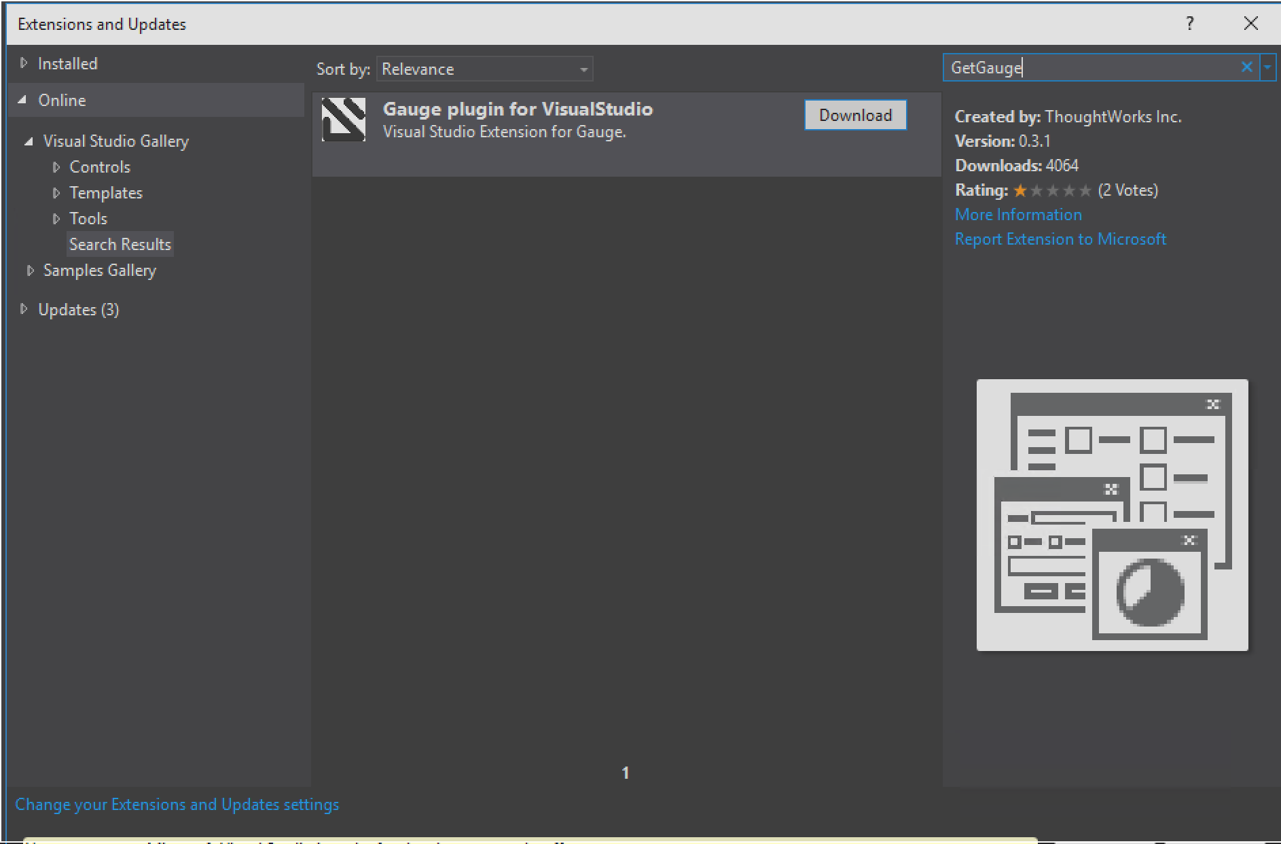Close the Extensions and Updates dialog
Image resolution: width=1281 pixels, height=844 pixels.
tap(1250, 24)
